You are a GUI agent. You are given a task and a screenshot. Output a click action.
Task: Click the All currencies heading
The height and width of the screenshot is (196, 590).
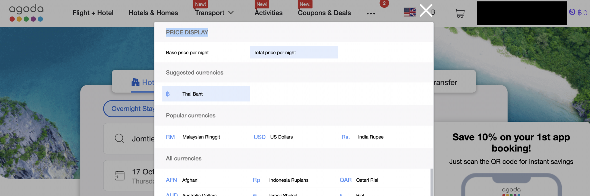click(x=184, y=158)
